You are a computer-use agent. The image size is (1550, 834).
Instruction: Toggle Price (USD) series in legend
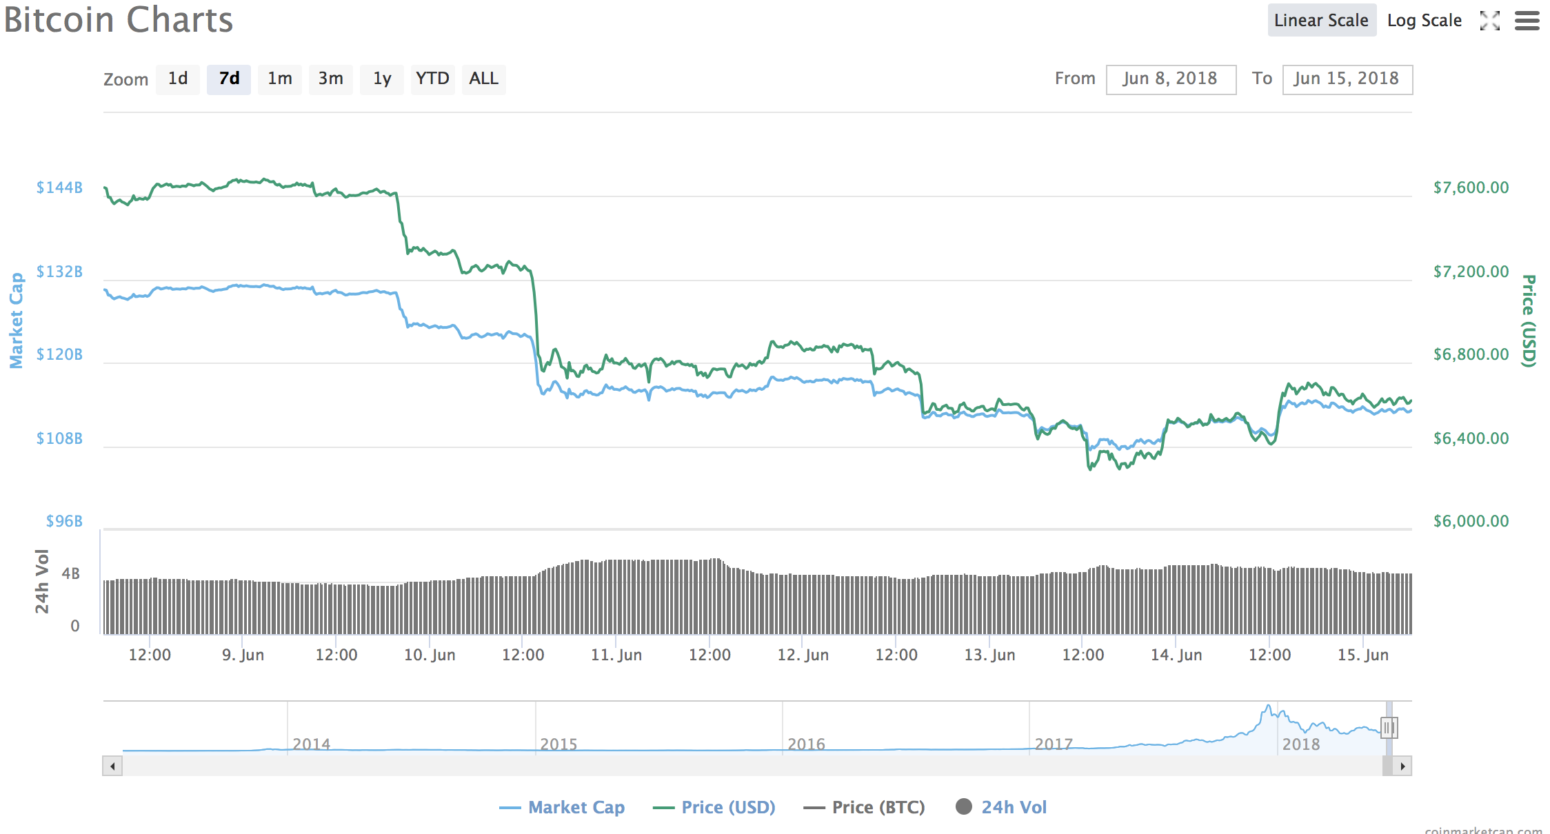[714, 807]
